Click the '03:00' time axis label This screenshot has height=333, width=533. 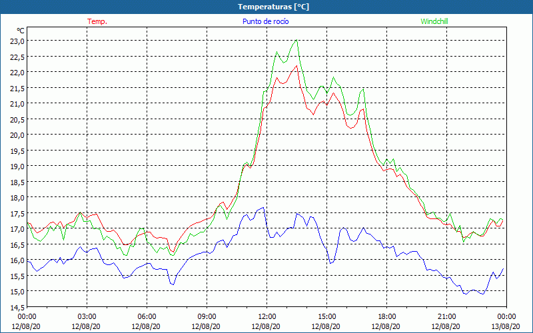(87, 316)
